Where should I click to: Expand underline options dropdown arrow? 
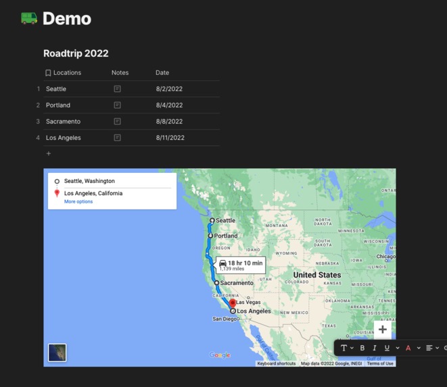(398, 348)
